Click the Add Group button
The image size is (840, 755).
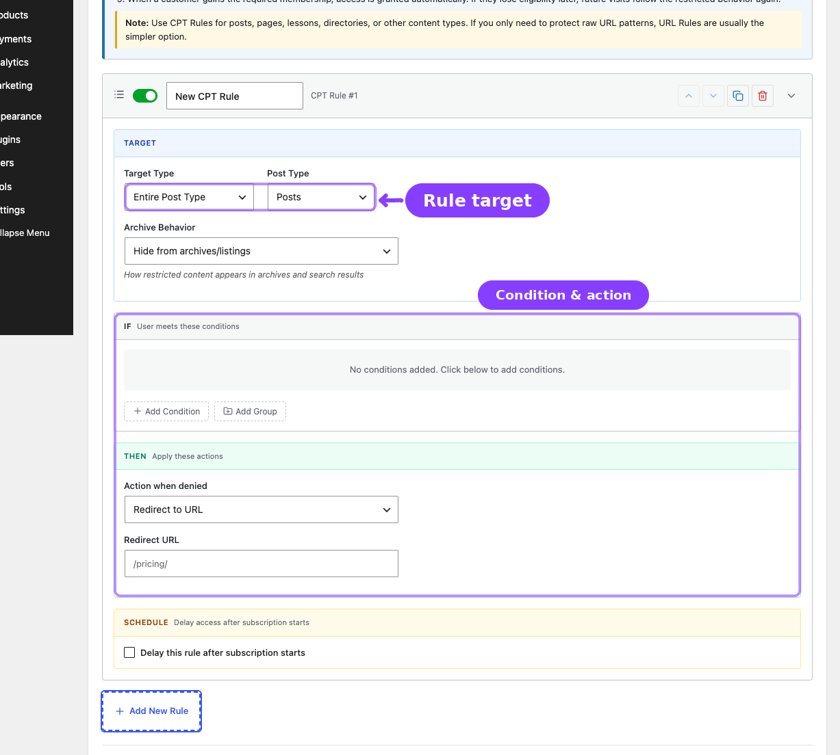pyautogui.click(x=250, y=411)
